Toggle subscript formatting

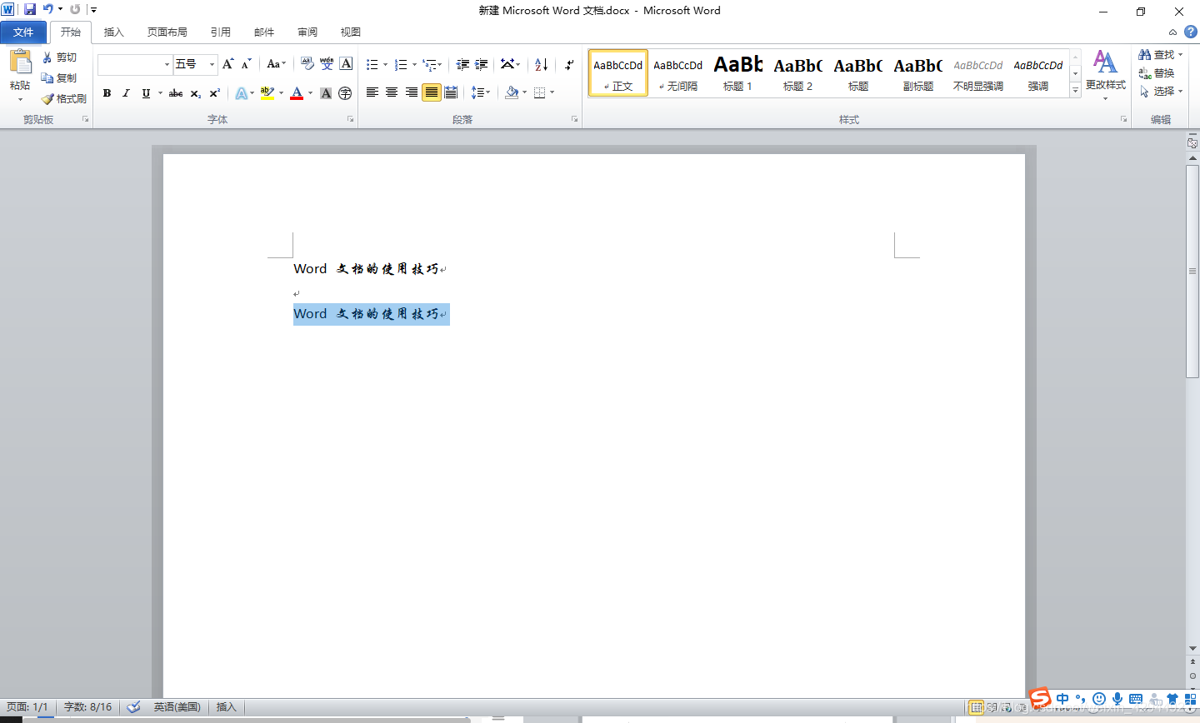point(196,93)
